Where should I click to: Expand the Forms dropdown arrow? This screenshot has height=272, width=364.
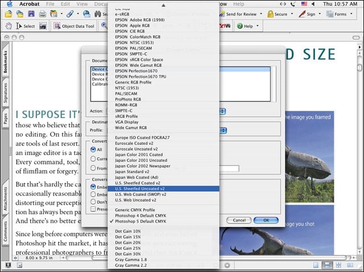(351, 14)
